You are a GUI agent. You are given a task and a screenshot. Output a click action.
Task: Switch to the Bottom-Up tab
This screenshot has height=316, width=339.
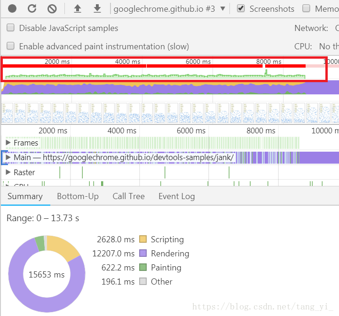pos(78,196)
